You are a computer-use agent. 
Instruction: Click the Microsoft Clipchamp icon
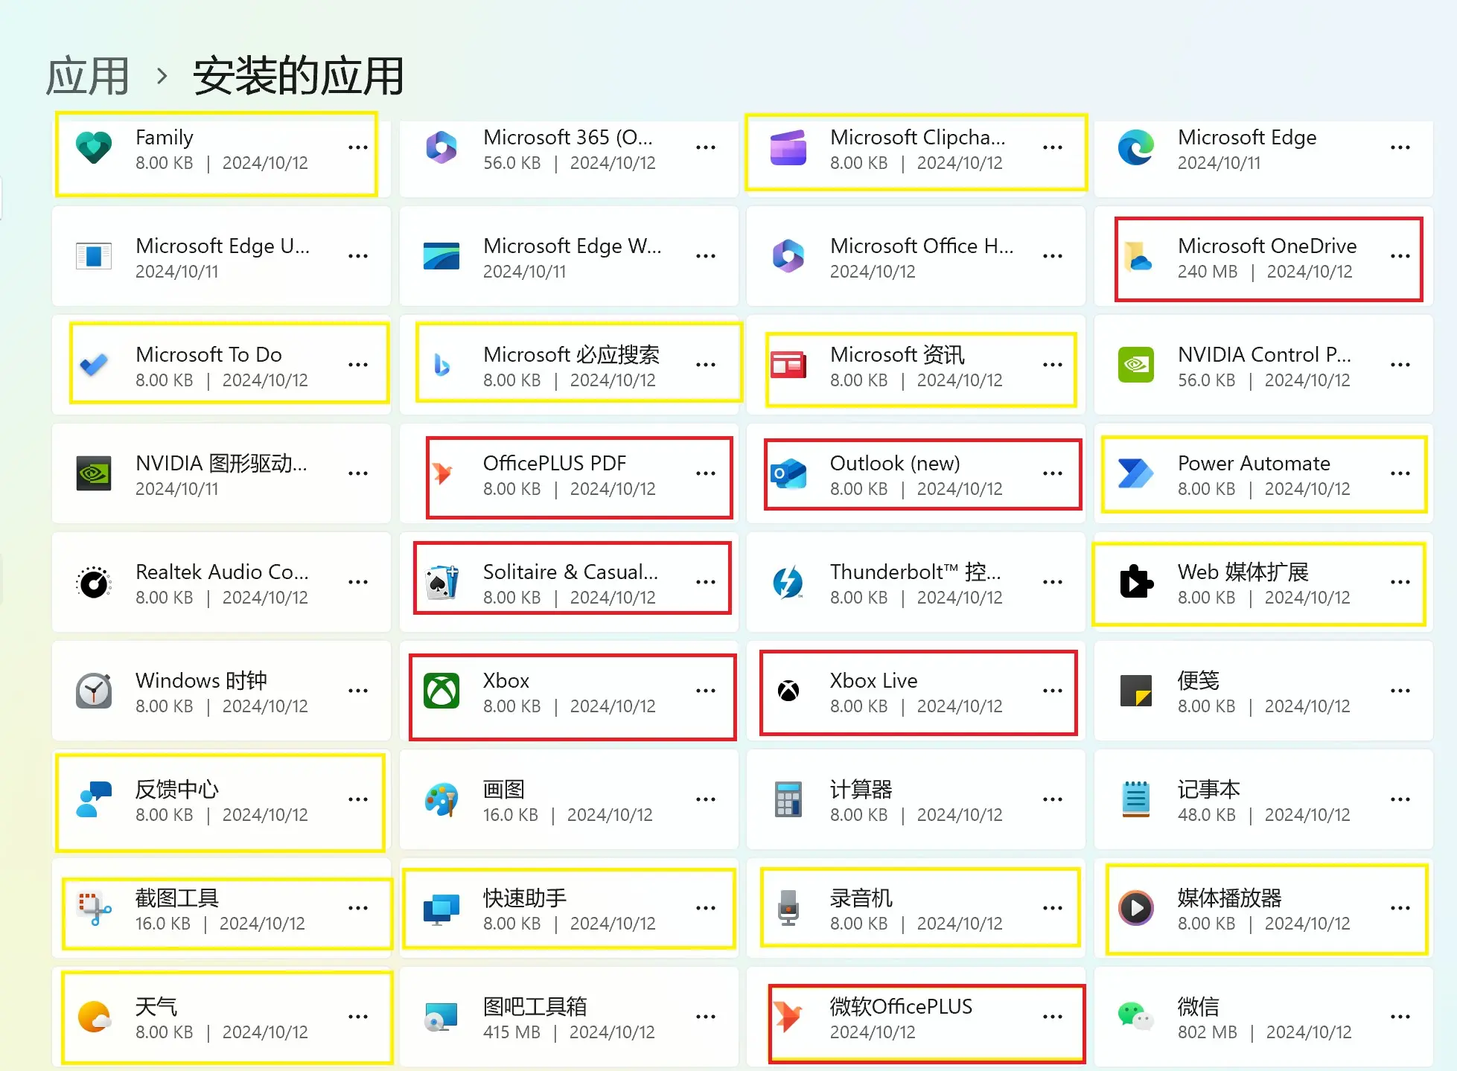click(x=788, y=147)
